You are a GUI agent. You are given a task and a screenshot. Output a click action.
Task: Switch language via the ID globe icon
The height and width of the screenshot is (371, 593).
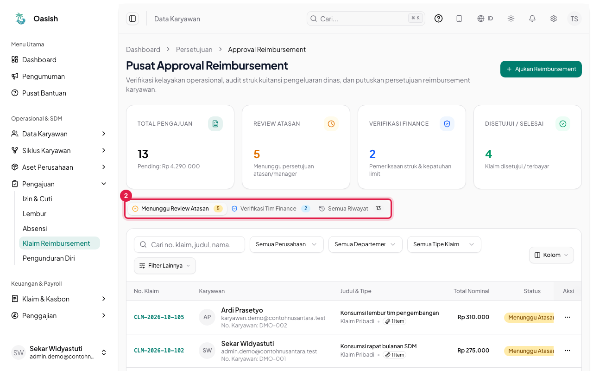click(485, 19)
